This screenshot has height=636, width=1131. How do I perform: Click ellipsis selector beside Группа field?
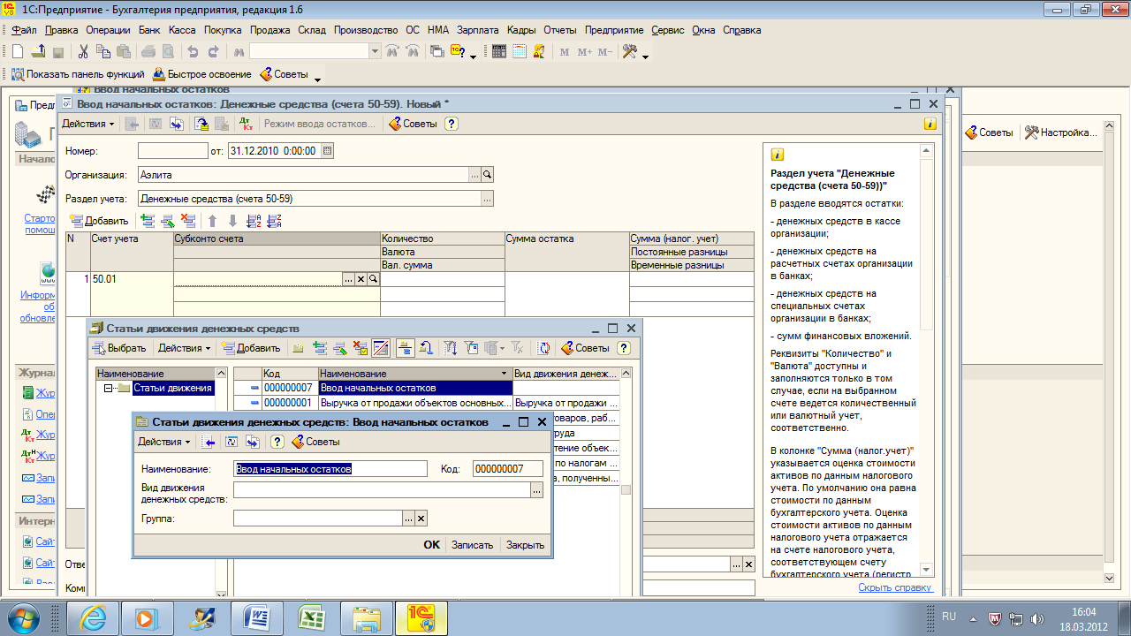point(409,519)
